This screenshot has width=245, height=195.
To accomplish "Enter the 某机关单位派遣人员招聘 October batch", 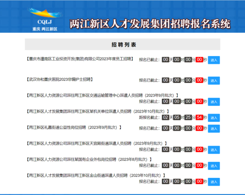I will (x=214, y=118).
